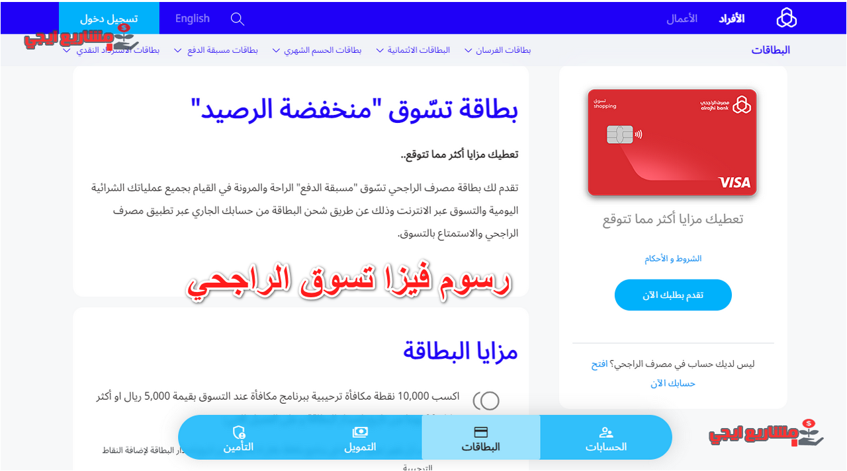The width and height of the screenshot is (847, 471).
Task: Click the تسجيل دخول login button
Action: [109, 18]
